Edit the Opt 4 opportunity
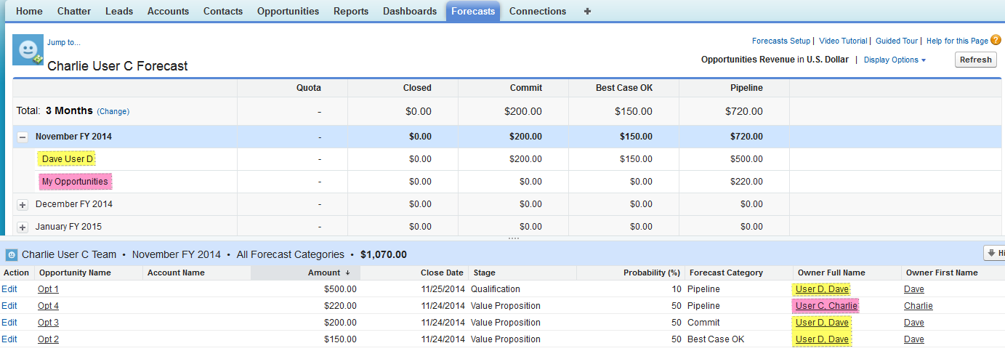This screenshot has width=1005, height=351. 9,306
